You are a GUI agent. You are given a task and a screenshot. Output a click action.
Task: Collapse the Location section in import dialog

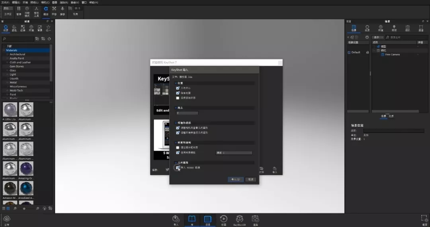pyautogui.click(x=176, y=83)
